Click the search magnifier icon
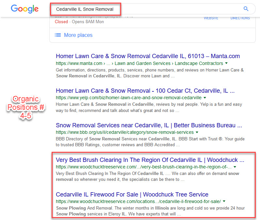The image size is (260, 220). [246, 9]
